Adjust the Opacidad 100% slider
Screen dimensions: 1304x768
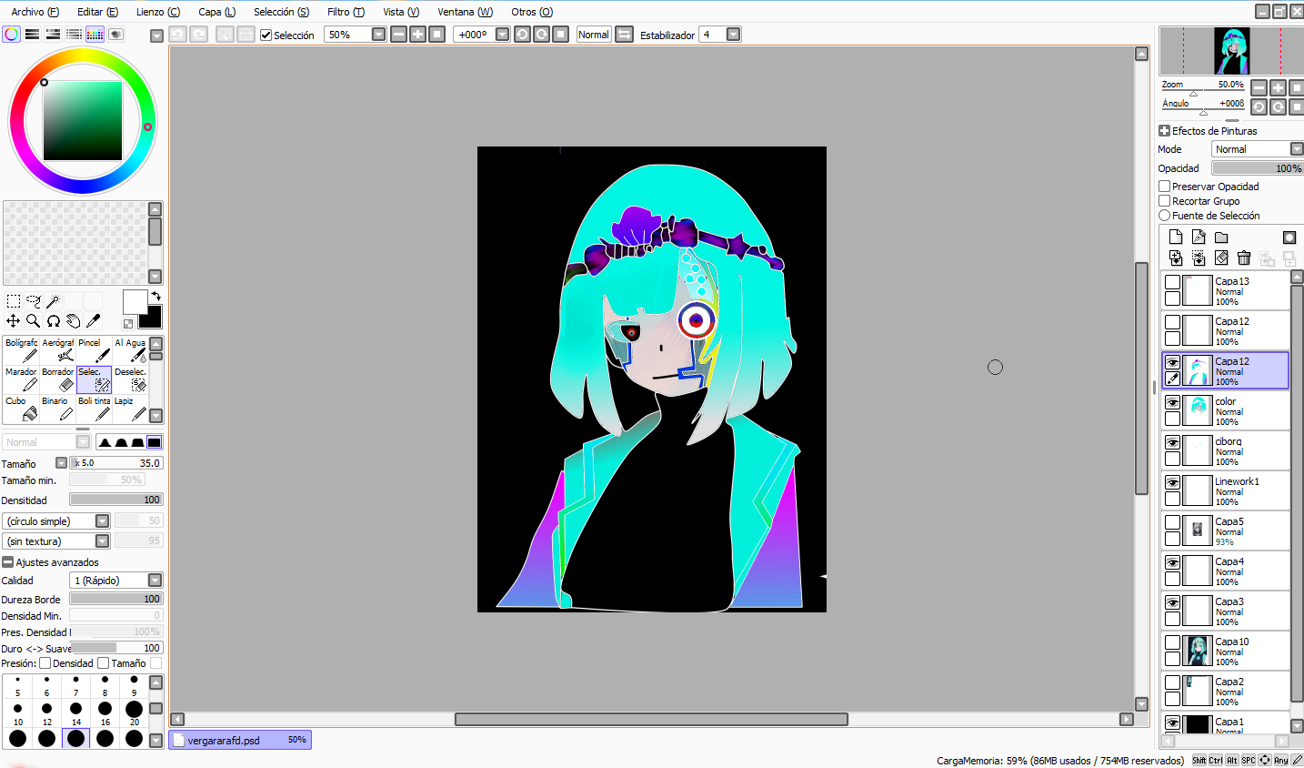click(1258, 168)
